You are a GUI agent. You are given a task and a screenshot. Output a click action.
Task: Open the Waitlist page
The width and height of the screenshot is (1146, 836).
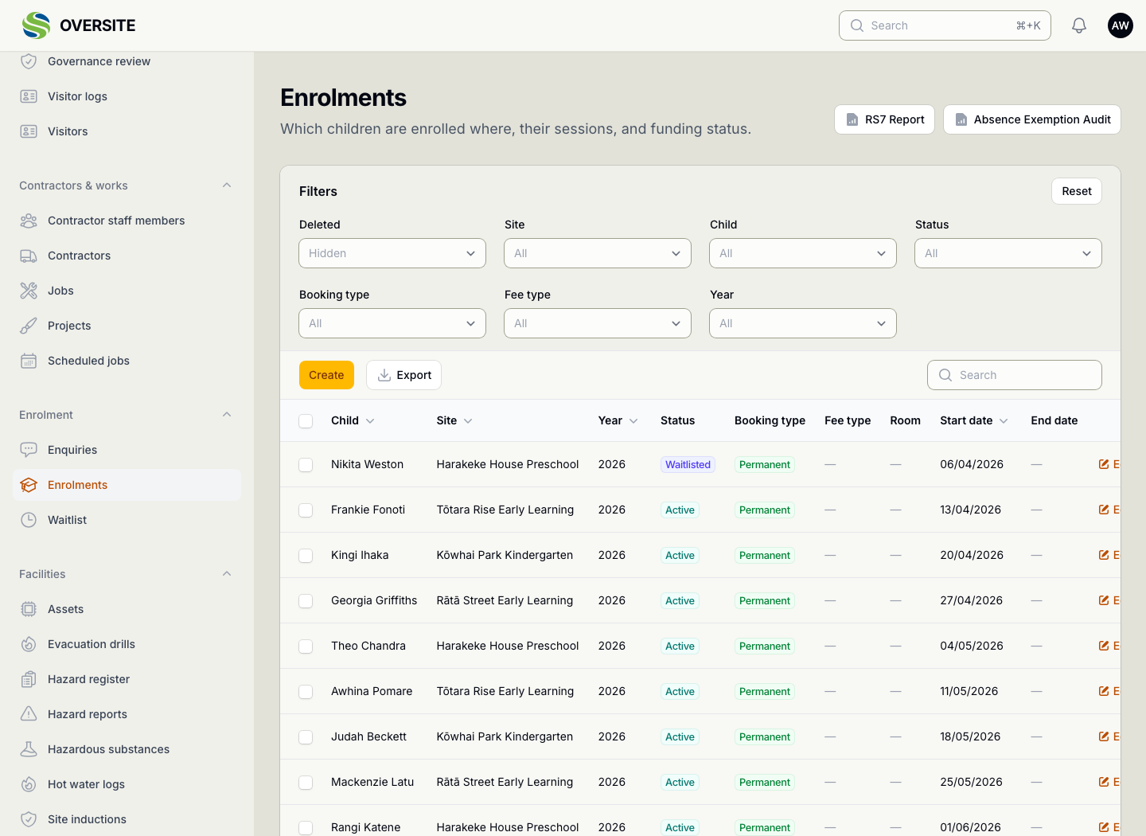pos(127,520)
